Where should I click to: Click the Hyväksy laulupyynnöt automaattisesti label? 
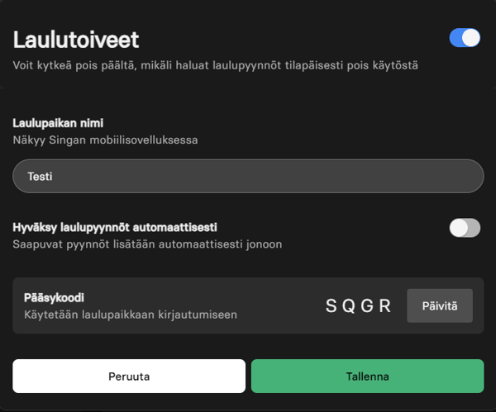click(115, 228)
